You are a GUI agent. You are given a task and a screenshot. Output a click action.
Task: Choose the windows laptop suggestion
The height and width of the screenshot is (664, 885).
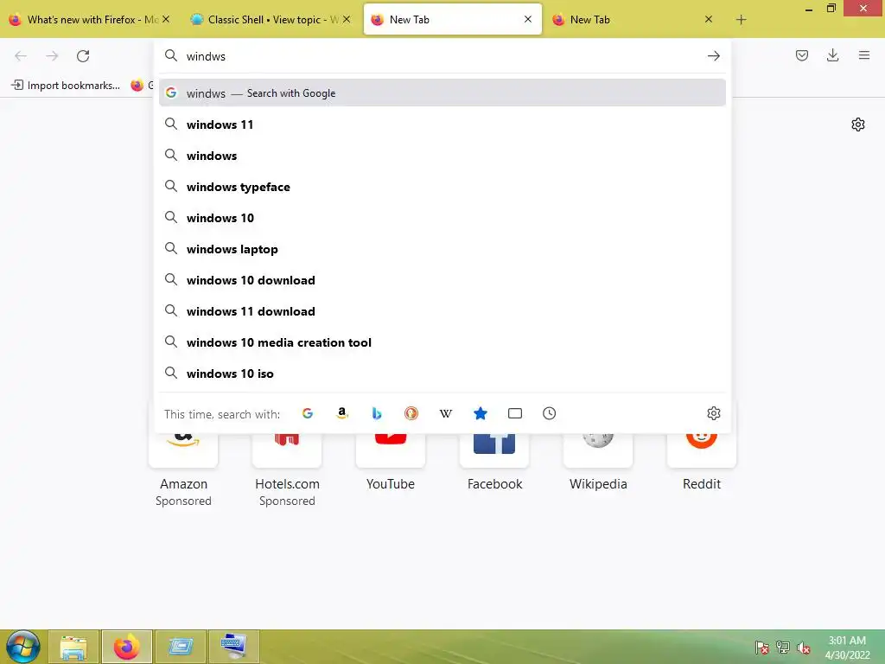(442, 248)
